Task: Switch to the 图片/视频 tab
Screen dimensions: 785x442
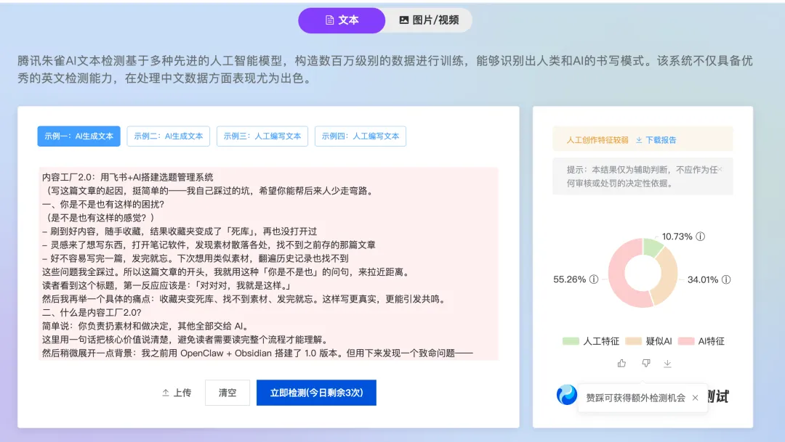Action: pos(429,20)
